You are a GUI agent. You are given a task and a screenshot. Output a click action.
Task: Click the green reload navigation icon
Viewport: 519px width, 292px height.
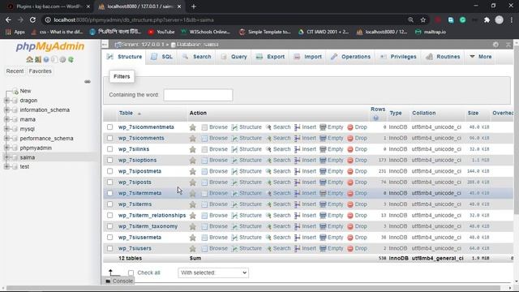point(71,59)
